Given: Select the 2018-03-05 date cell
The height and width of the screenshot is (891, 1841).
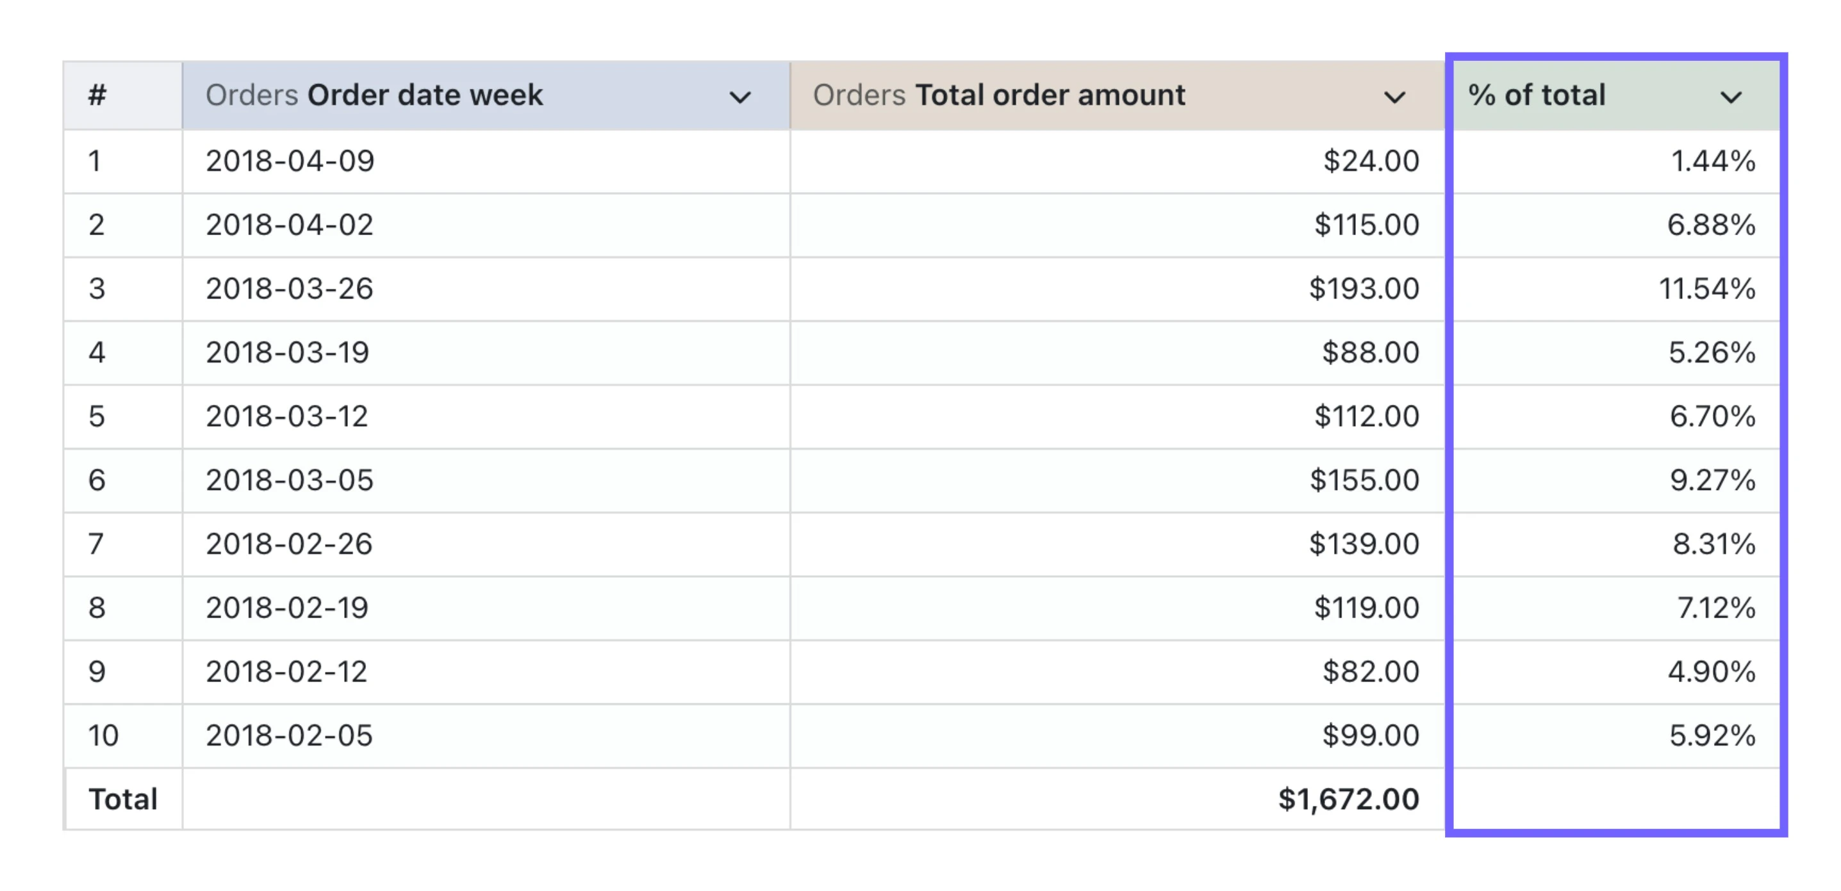Looking at the screenshot, I should click(290, 480).
